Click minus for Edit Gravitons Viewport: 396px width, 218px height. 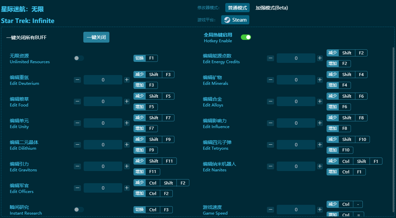[78, 167]
